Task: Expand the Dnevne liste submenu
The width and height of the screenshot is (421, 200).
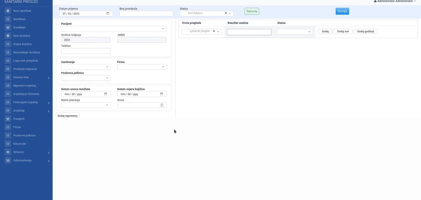Action: pos(49,78)
